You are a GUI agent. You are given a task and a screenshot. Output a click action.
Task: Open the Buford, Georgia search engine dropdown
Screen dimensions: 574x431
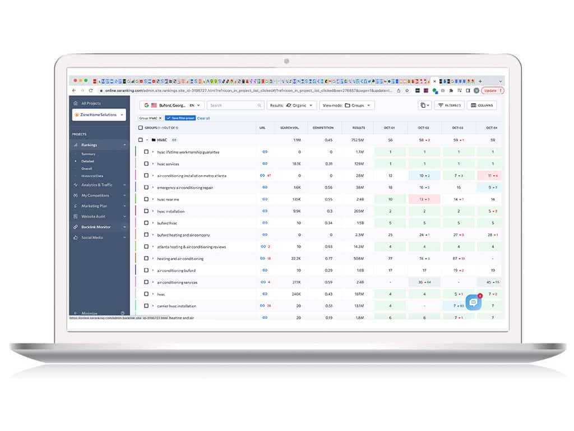[x=172, y=106]
